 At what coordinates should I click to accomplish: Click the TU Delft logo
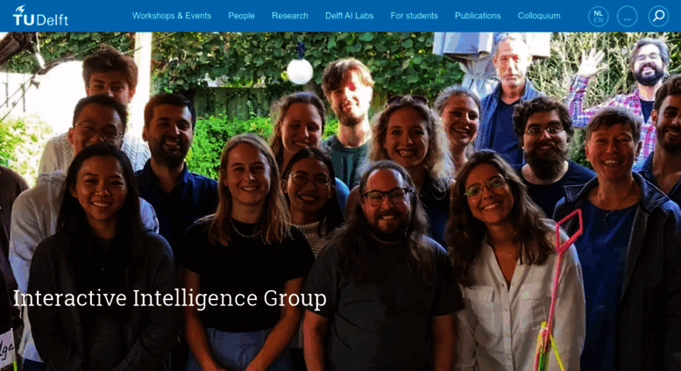pyautogui.click(x=40, y=16)
